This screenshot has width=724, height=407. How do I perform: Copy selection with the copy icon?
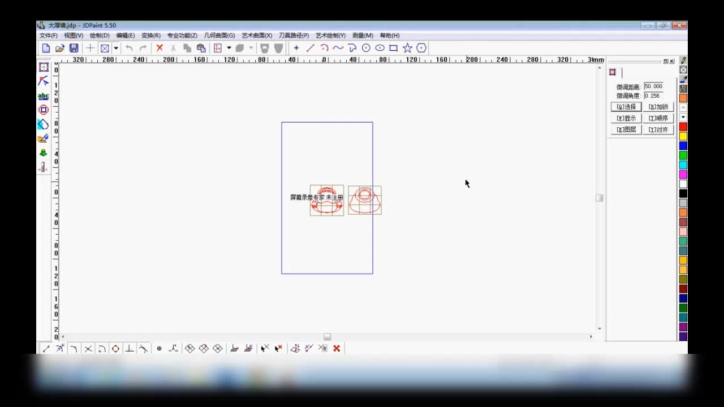pos(187,48)
